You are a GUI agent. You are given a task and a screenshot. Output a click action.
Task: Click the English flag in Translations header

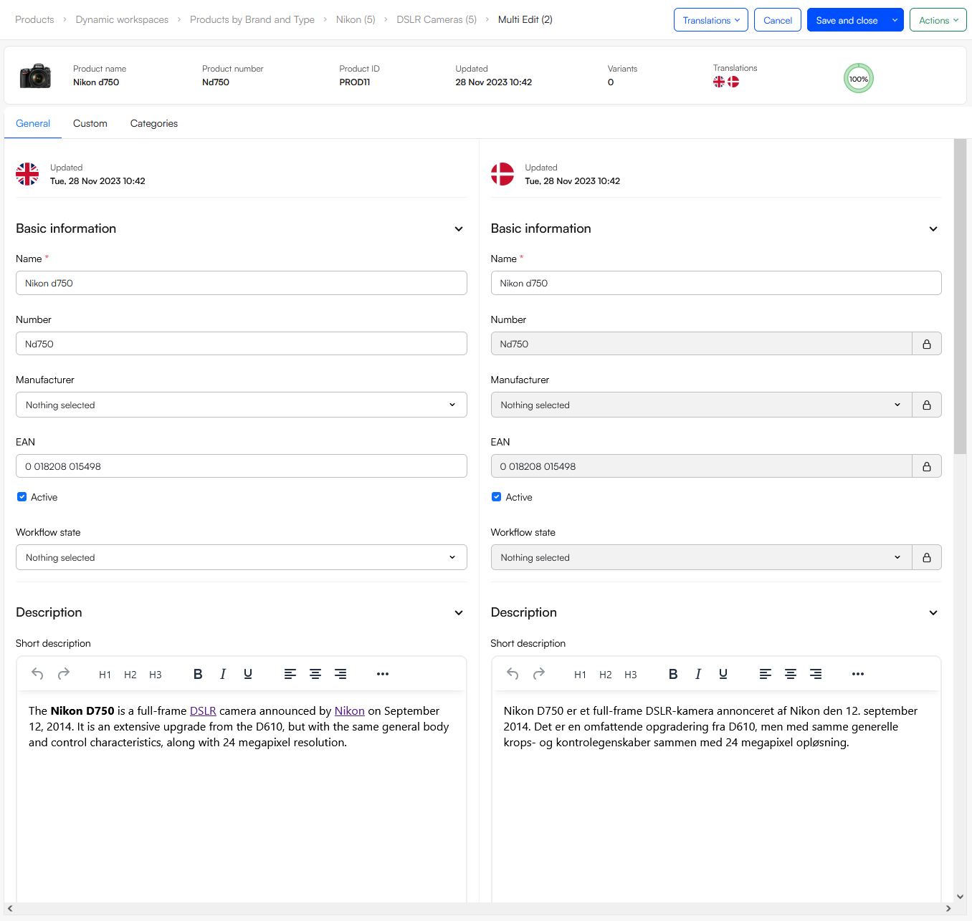(719, 82)
